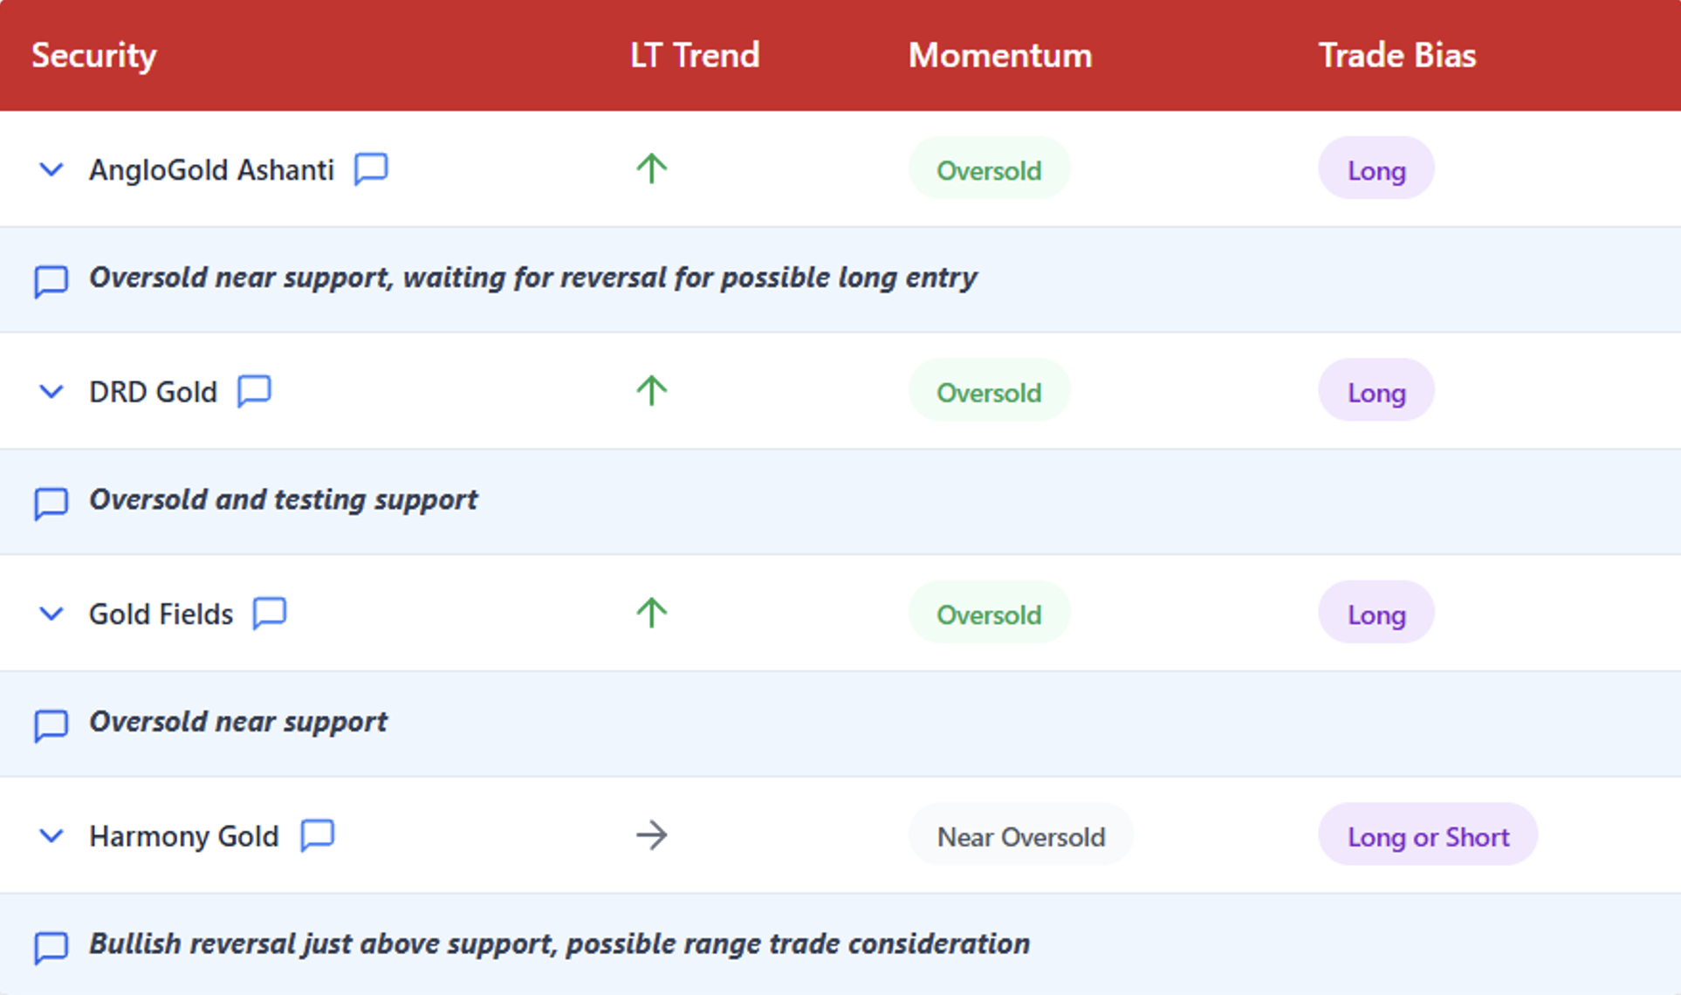Open the comment icon beside Gold Fields
The height and width of the screenshot is (995, 1681).
270,613
